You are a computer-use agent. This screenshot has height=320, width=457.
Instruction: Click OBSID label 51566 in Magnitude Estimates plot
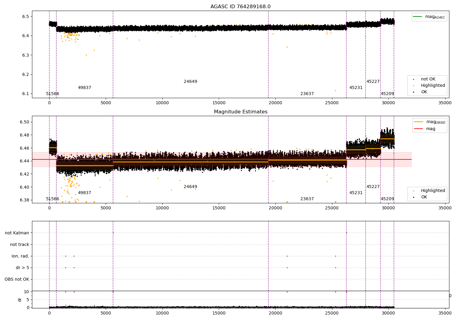53,199
